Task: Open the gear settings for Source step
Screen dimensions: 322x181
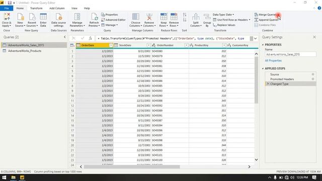Action: click(313, 74)
